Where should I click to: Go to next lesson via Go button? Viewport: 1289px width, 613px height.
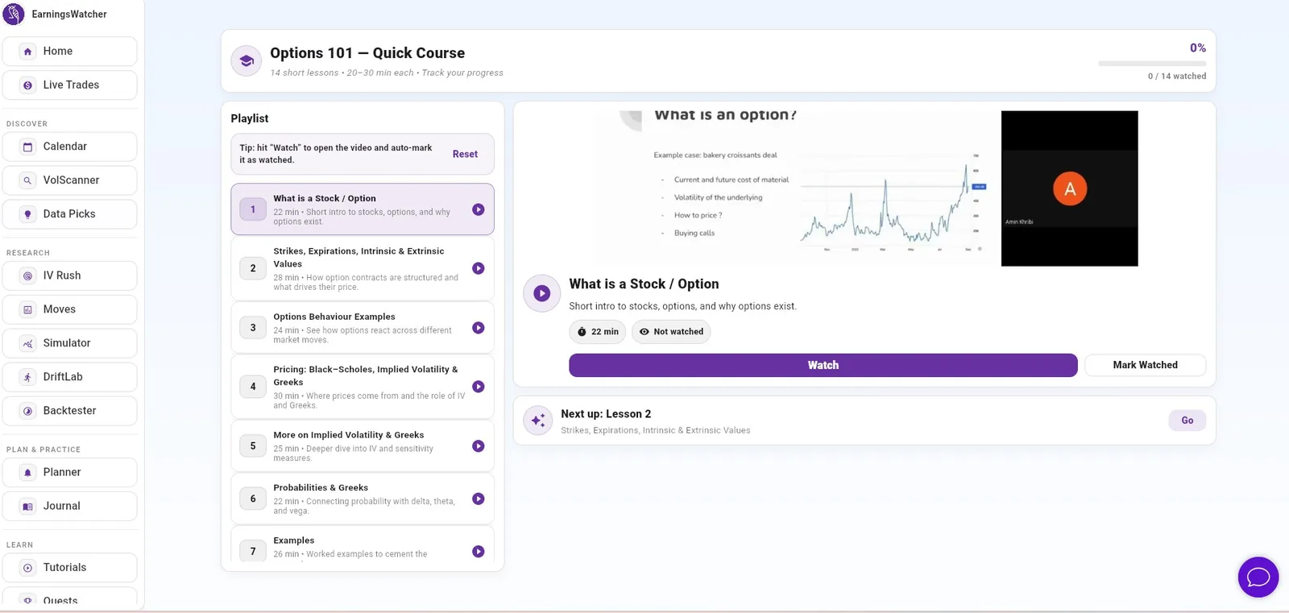1187,420
